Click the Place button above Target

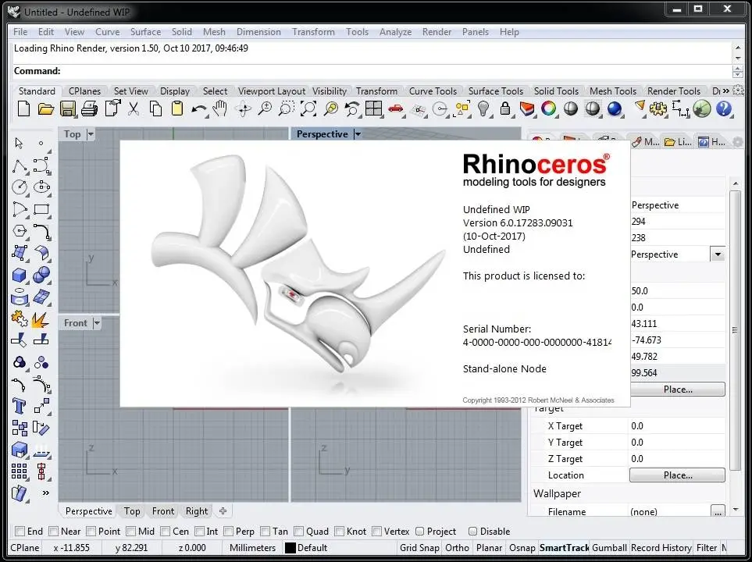coord(677,389)
